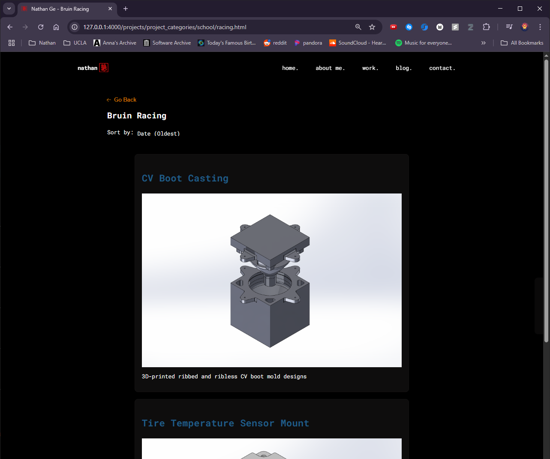Open the tab search dropdown arrow
Image resolution: width=550 pixels, height=459 pixels.
(9, 9)
